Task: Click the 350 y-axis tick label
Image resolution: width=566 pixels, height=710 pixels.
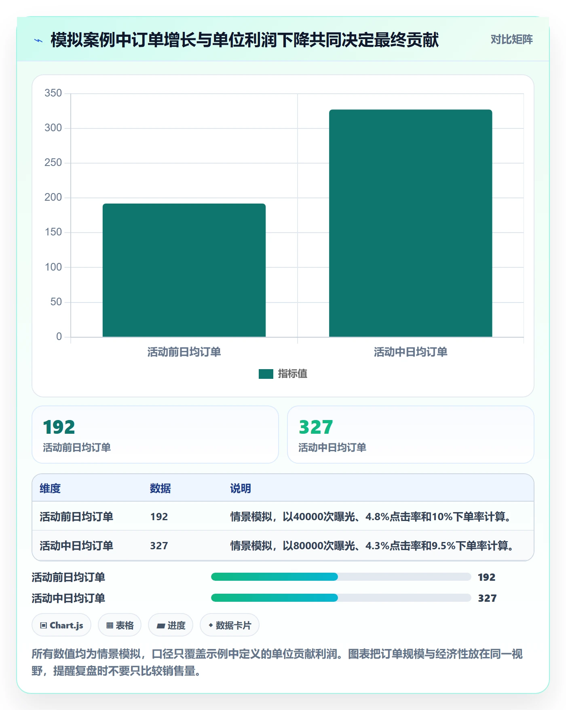Action: pyautogui.click(x=53, y=93)
